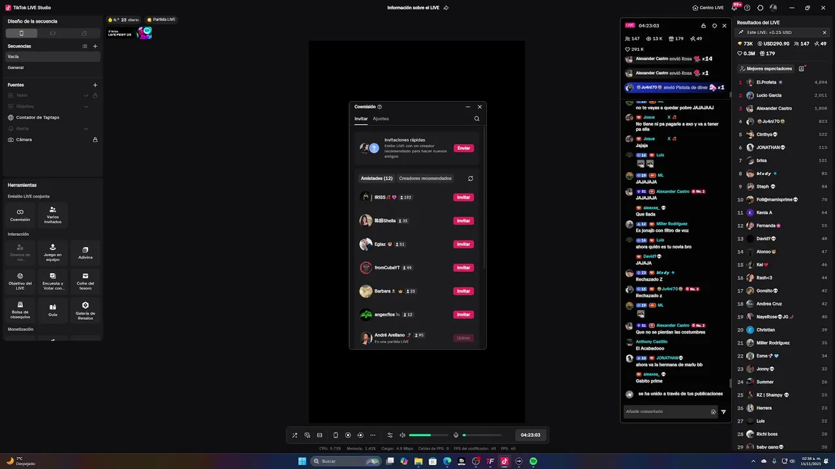Open the Cofre del tesoro tool
This screenshot has height=469, width=835.
85,281
